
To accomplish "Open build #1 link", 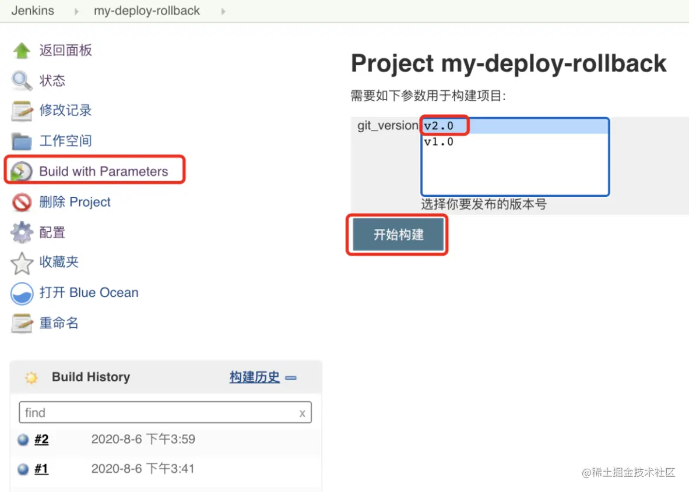I will [41, 469].
